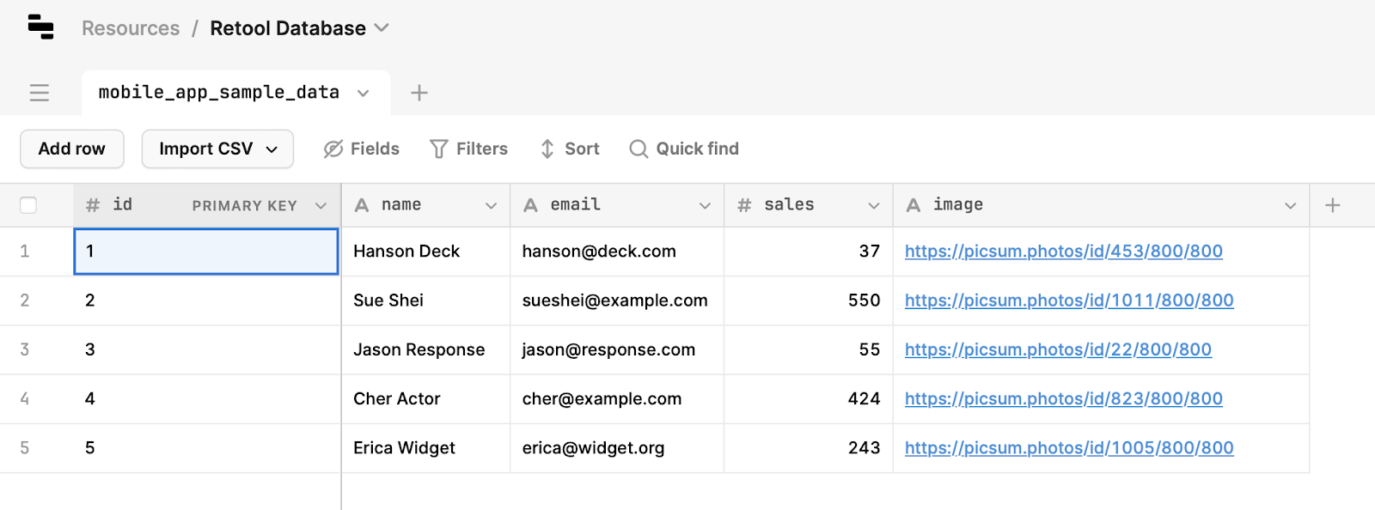
Task: Add a new column with plus icon
Action: coord(1333,205)
